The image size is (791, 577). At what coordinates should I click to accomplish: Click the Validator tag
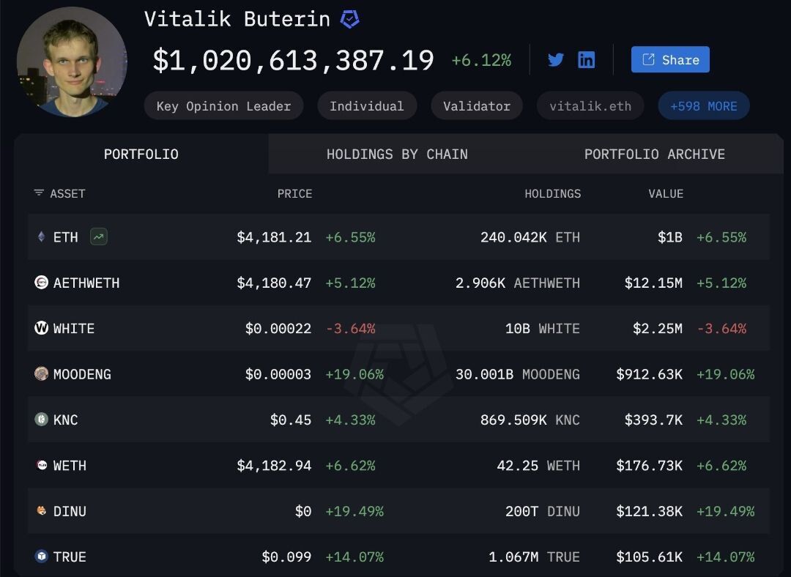point(477,106)
